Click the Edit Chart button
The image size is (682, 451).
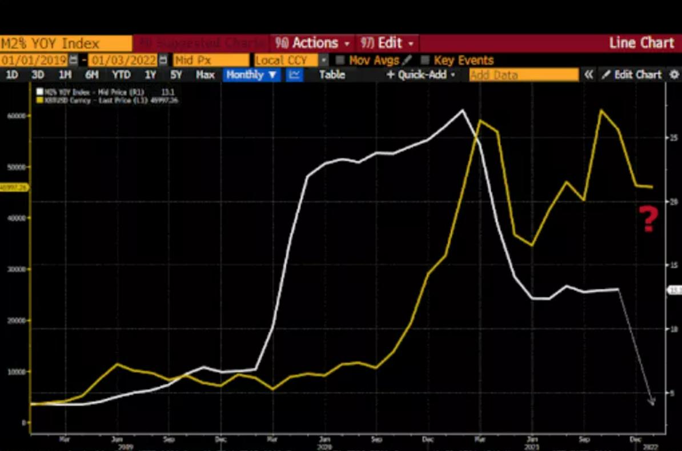[x=631, y=75]
